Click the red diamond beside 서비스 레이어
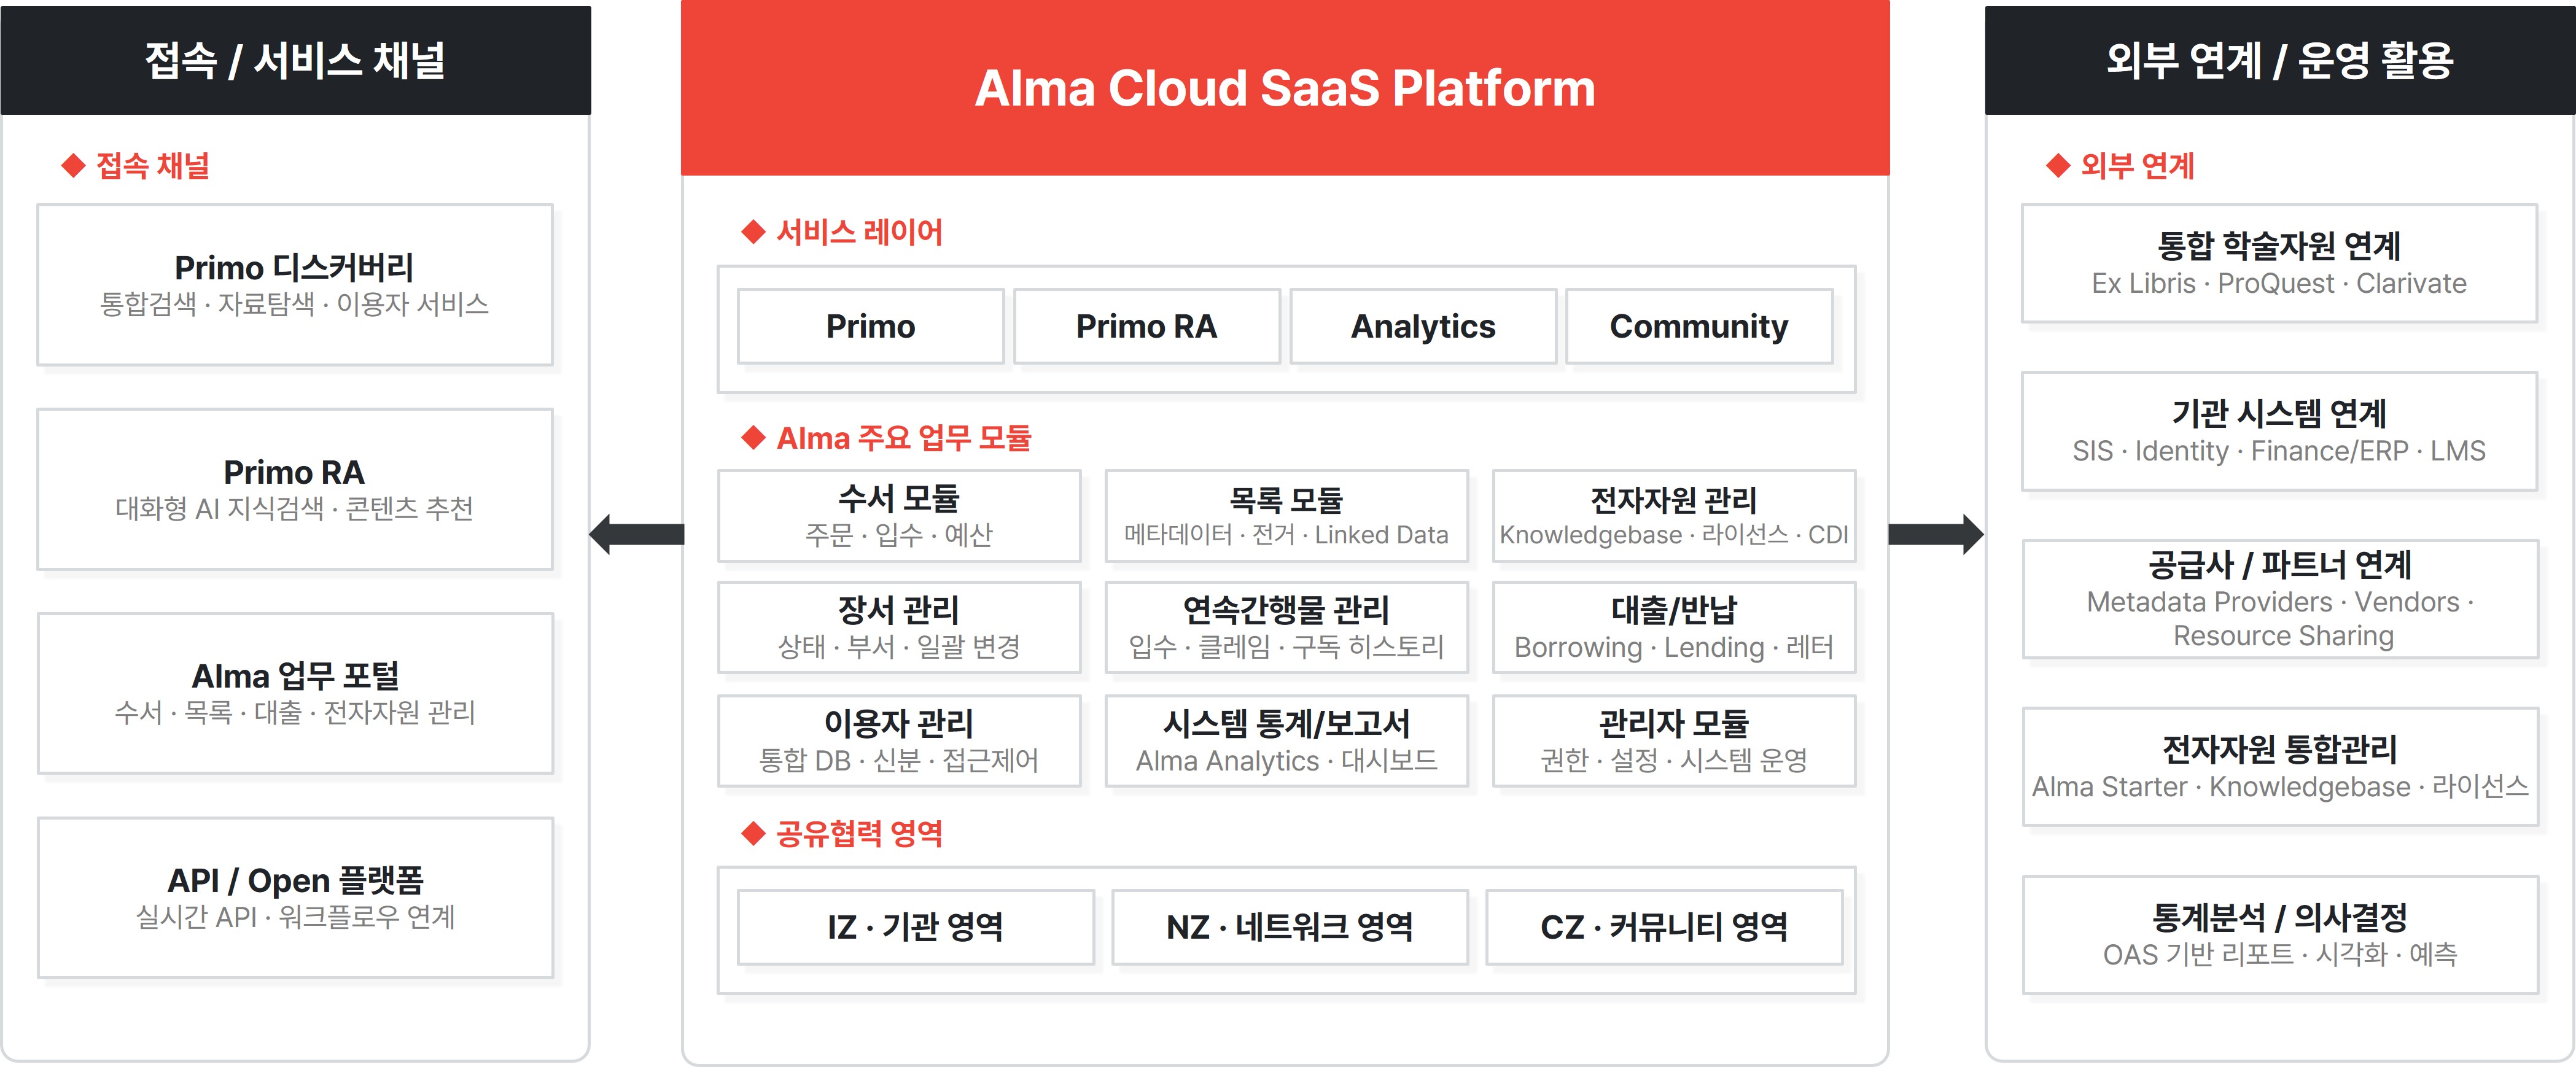The image size is (2576, 1067). click(x=753, y=232)
